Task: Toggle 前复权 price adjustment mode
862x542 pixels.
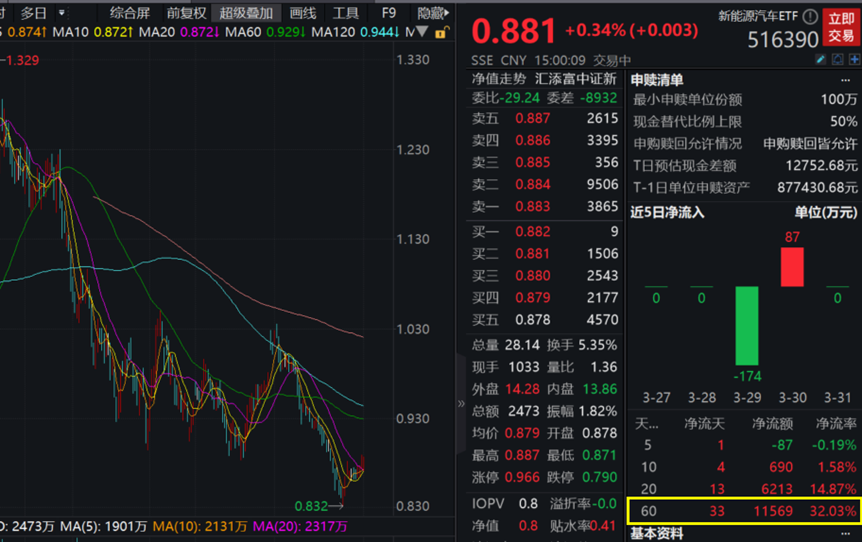Action: tap(185, 12)
